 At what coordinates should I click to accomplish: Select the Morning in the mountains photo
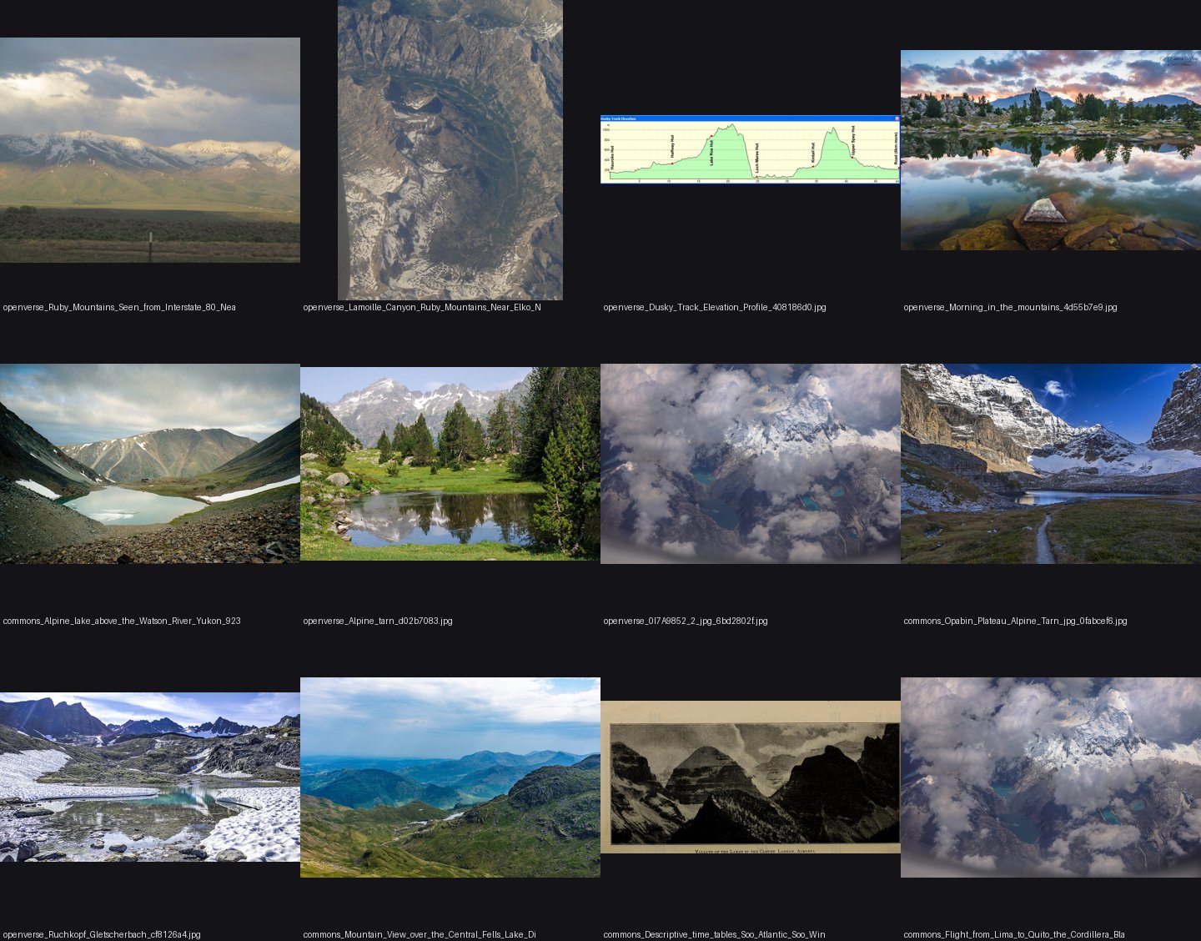[x=1051, y=150]
